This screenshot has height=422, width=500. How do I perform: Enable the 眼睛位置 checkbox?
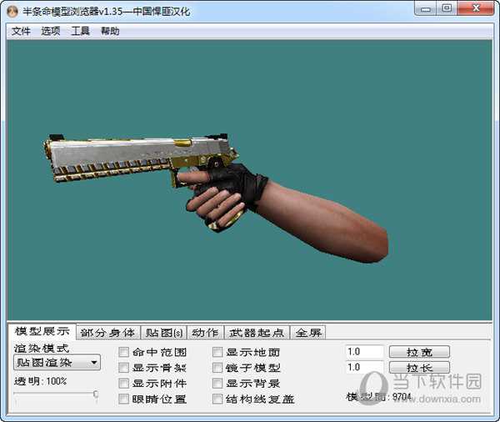point(123,399)
